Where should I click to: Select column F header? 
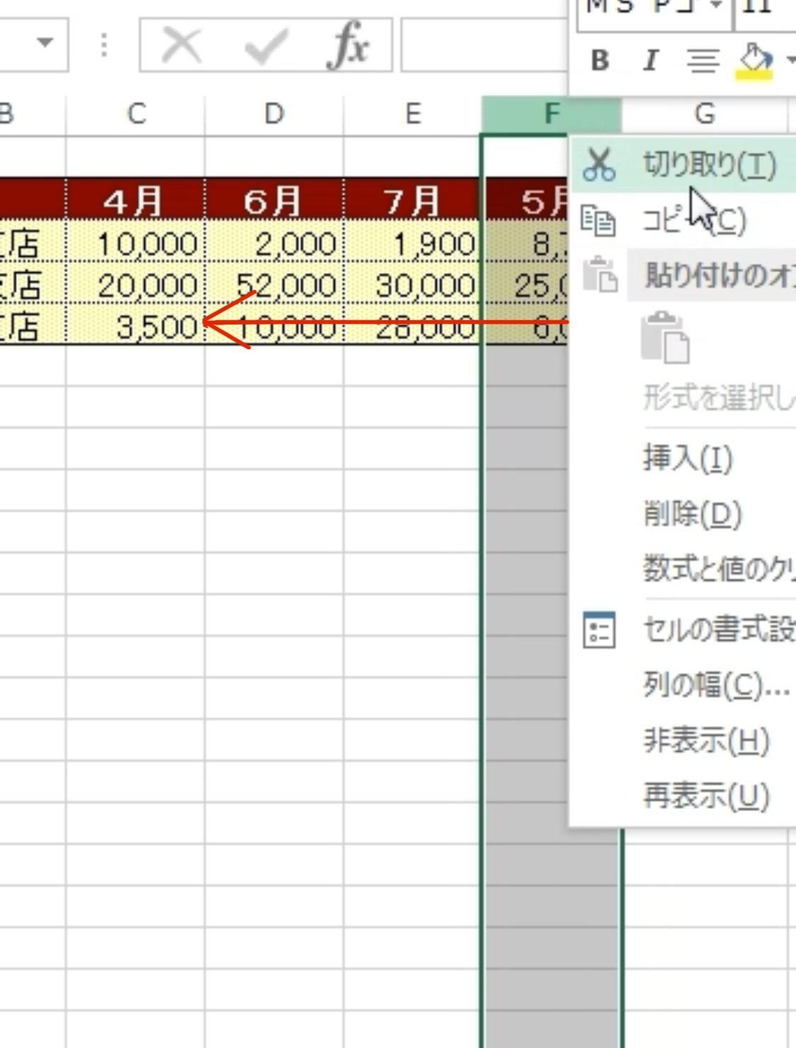pos(550,114)
